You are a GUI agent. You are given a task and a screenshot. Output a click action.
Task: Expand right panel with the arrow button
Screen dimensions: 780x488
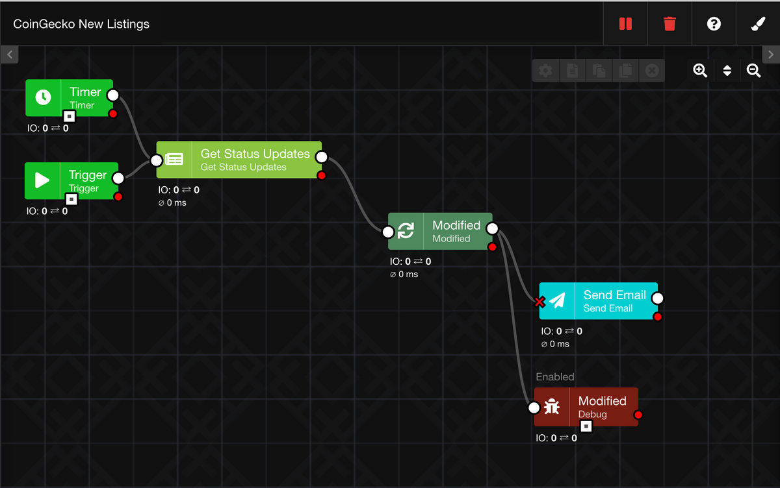click(770, 55)
